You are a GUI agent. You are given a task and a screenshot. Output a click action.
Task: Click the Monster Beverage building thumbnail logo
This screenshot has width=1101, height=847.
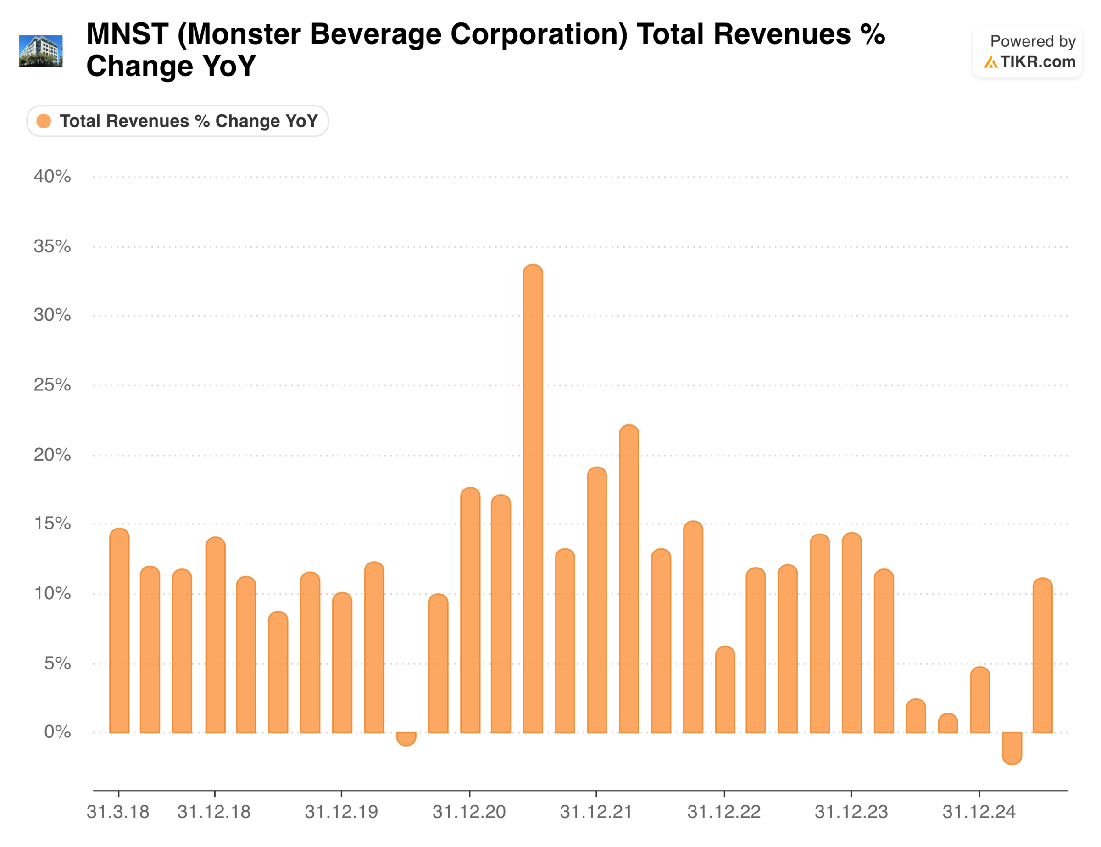[x=41, y=50]
